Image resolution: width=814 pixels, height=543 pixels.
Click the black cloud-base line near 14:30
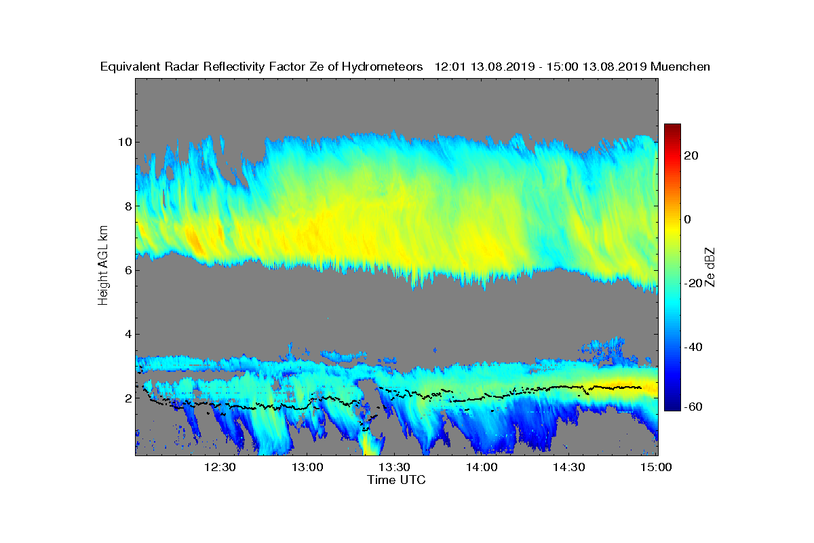point(570,388)
